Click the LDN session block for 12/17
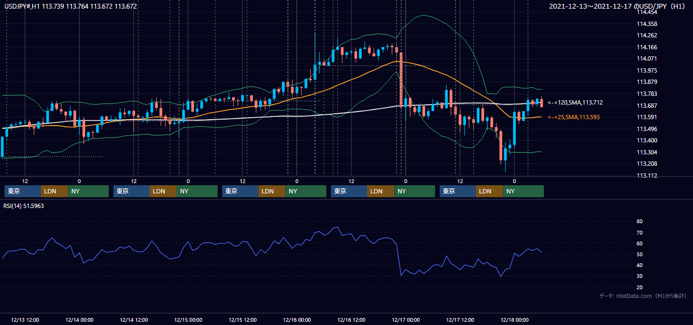This screenshot has width=693, height=325. tap(490, 191)
